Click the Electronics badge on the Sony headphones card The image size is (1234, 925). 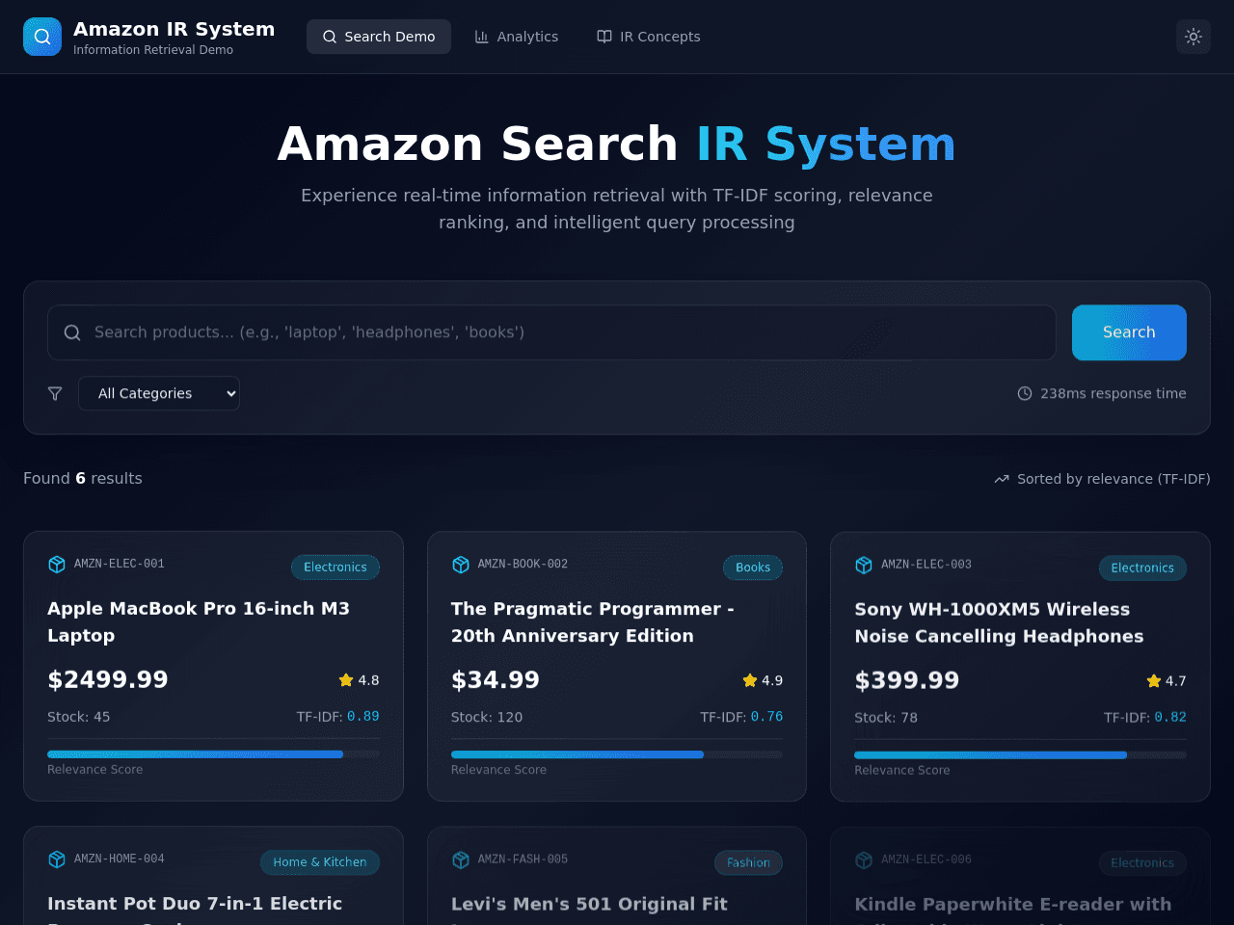1142,568
